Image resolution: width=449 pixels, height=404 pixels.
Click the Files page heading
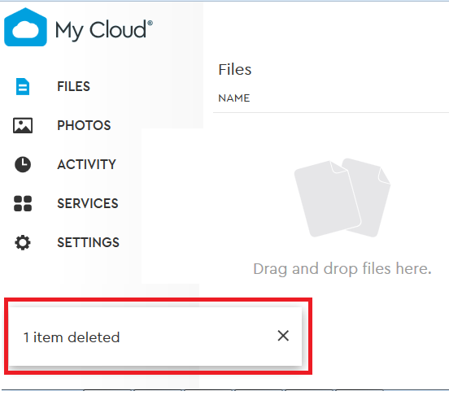(235, 70)
